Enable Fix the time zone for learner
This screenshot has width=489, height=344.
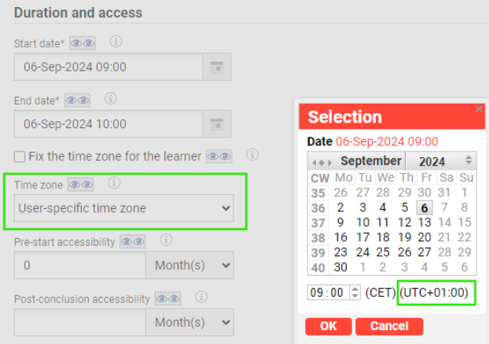point(20,157)
